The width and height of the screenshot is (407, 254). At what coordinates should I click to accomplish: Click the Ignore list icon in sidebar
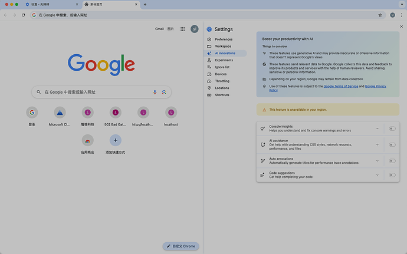coord(209,67)
